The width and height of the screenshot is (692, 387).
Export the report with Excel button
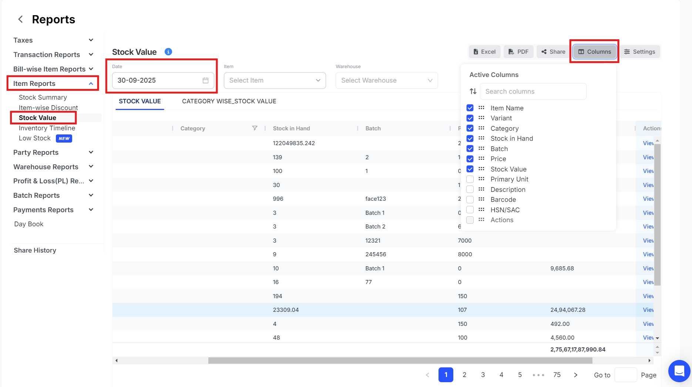pos(484,52)
